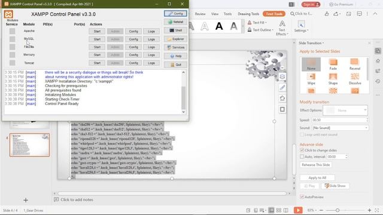This screenshot has width=383, height=215.
Task: Collapse the WPS ribbon
Action: click(x=375, y=14)
